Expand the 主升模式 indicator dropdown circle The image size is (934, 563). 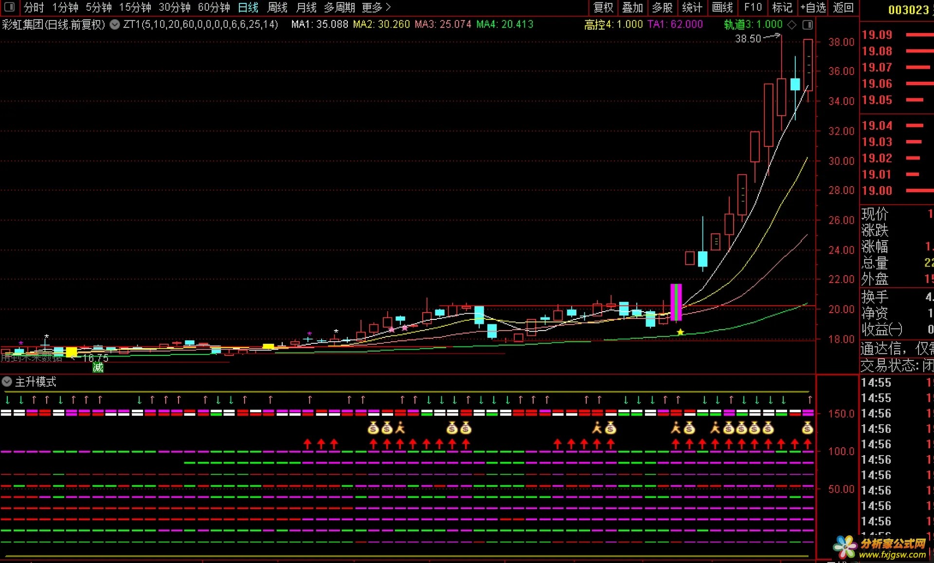[x=7, y=381]
